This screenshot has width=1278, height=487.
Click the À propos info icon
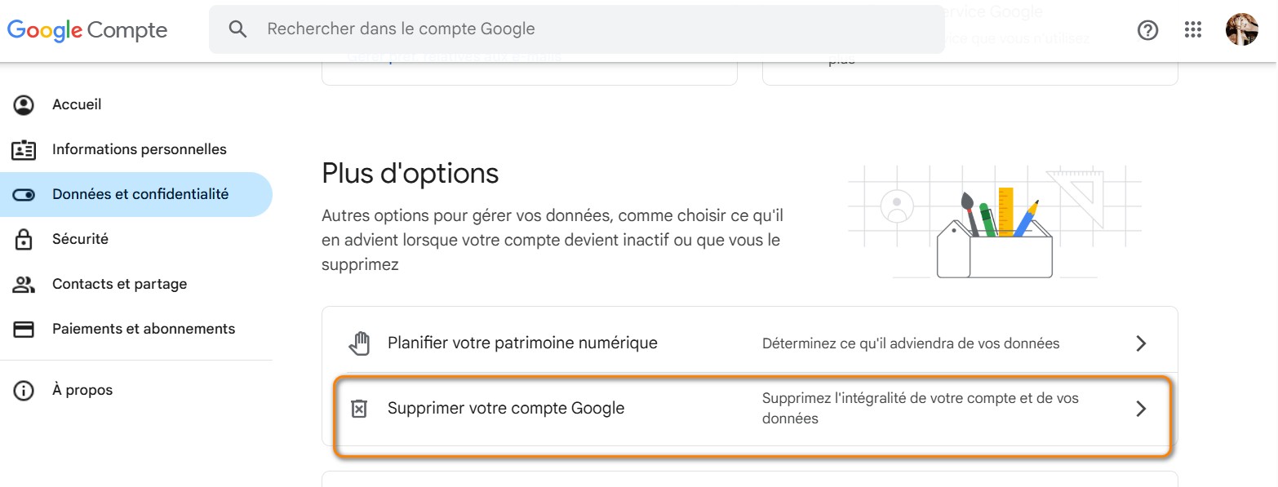pos(24,389)
